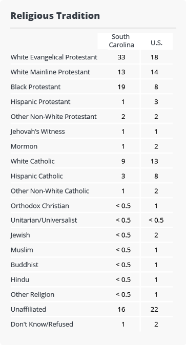Click the White Catholic row label
The width and height of the screenshot is (186, 345).
(x=33, y=161)
